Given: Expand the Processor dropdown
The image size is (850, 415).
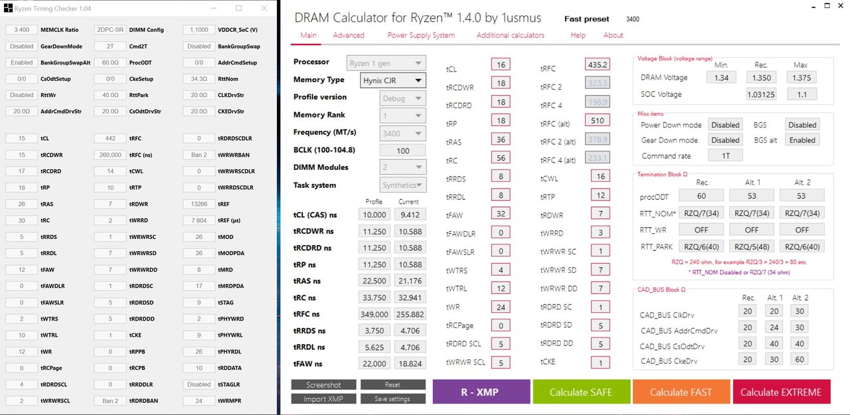Looking at the screenshot, I should (386, 63).
